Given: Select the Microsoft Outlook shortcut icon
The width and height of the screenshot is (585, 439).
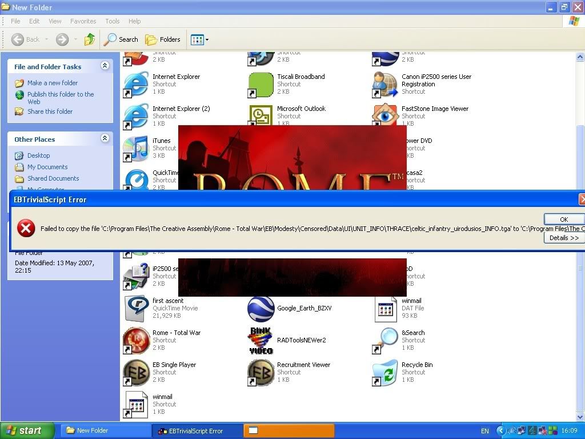Looking at the screenshot, I should click(x=261, y=115).
